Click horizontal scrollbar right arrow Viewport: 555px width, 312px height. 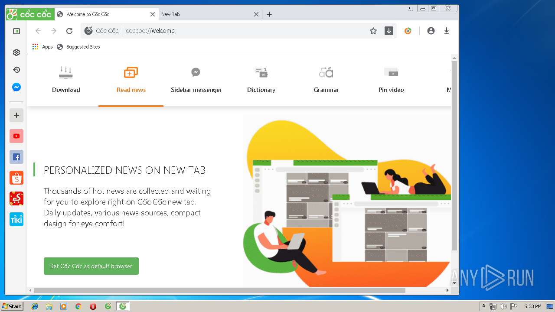click(448, 290)
